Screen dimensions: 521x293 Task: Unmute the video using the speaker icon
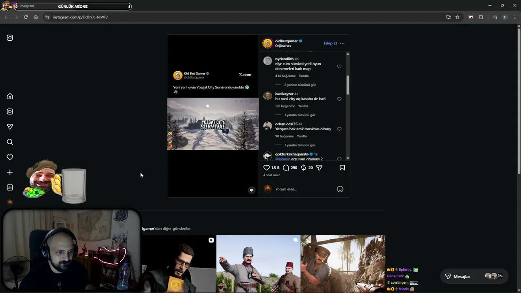252,190
